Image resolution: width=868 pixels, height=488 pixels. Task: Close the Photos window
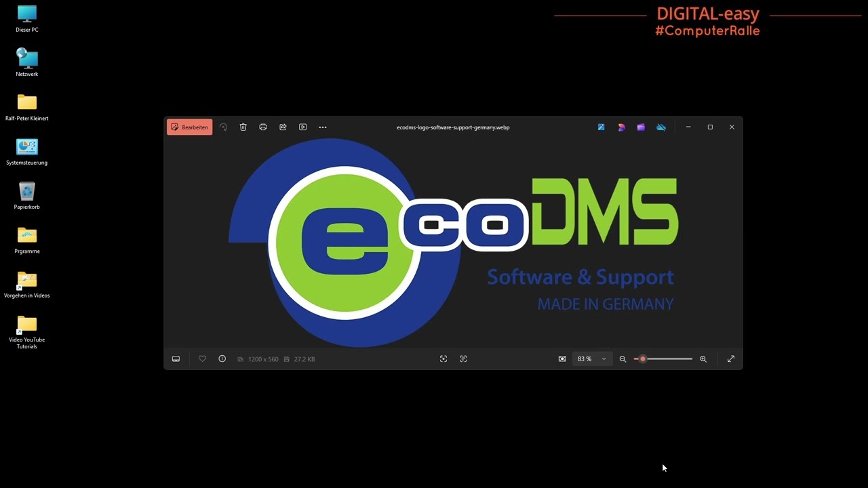[732, 127]
